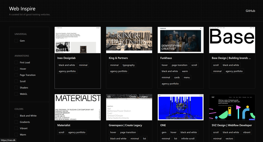Toggle the Gradients color checkbox
This screenshot has height=142, width=263.
(x=16, y=122)
